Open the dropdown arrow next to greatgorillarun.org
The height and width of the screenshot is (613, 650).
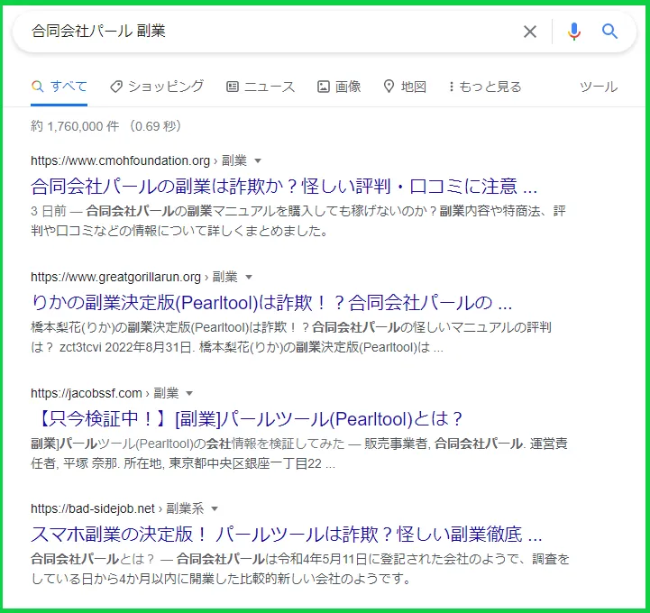[249, 277]
